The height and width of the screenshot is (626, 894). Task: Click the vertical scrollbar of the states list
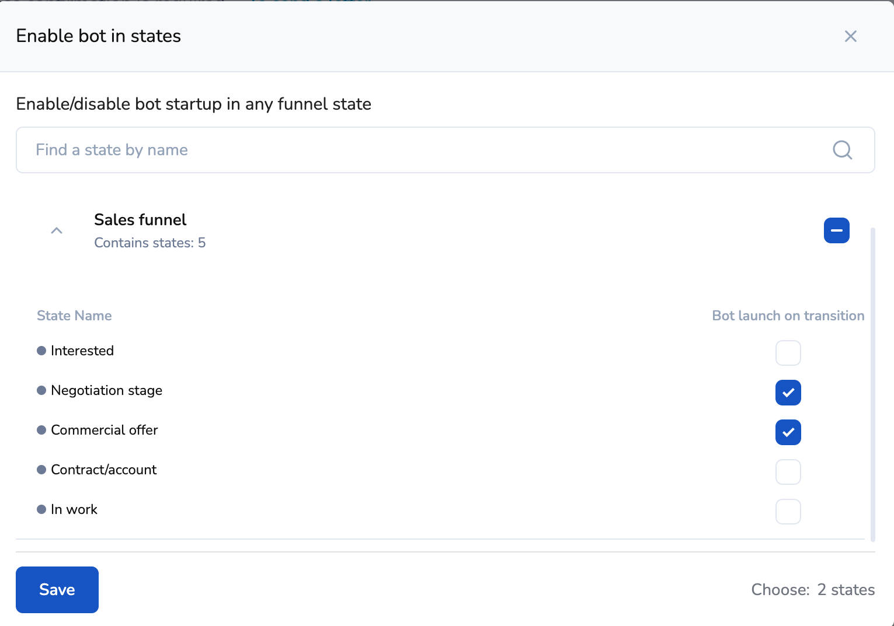[x=872, y=385]
